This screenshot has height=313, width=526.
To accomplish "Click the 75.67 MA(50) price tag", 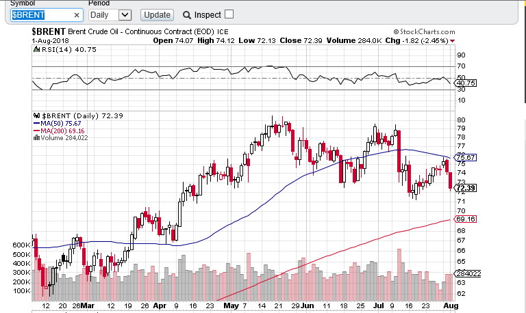I will point(465,157).
